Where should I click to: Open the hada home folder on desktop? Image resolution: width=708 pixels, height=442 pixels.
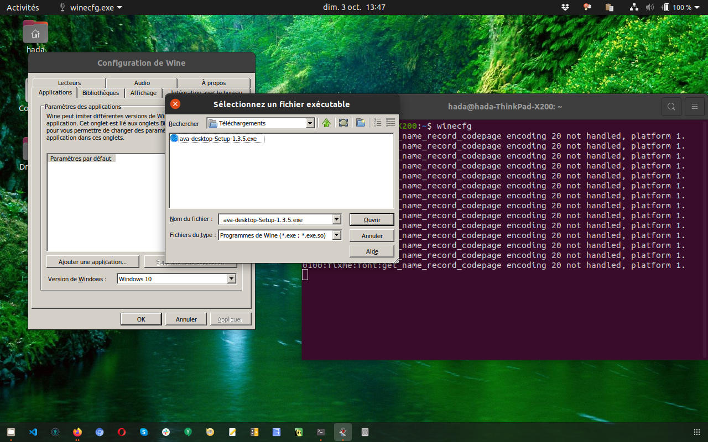pyautogui.click(x=35, y=36)
